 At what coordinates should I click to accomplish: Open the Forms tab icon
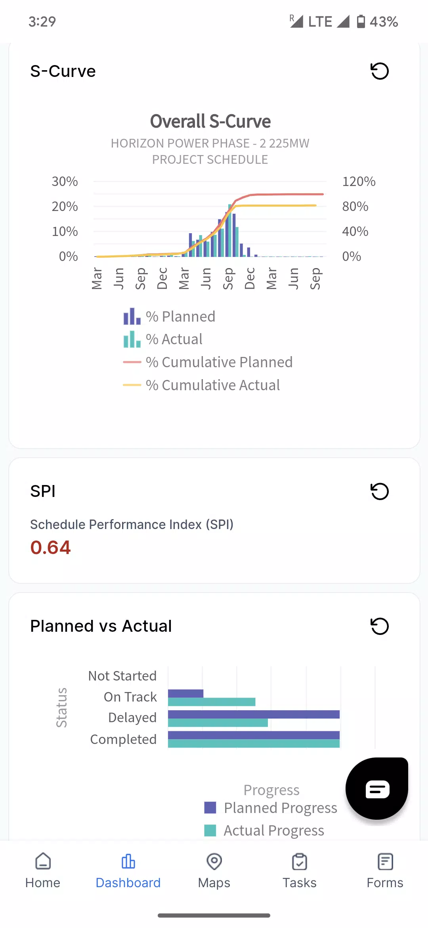385,861
